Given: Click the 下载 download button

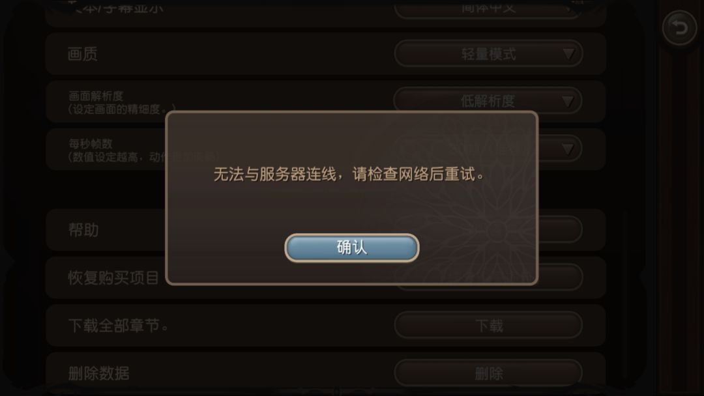Looking at the screenshot, I should 488,325.
